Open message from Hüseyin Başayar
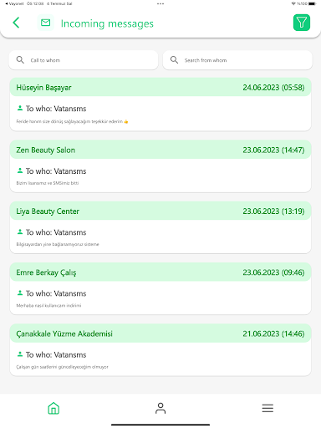 point(160,104)
